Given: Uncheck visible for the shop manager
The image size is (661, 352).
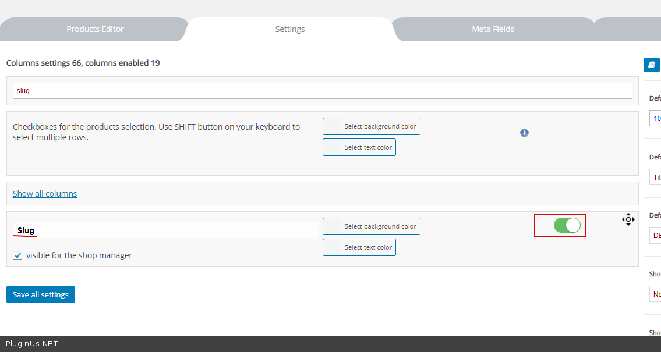Looking at the screenshot, I should (17, 255).
